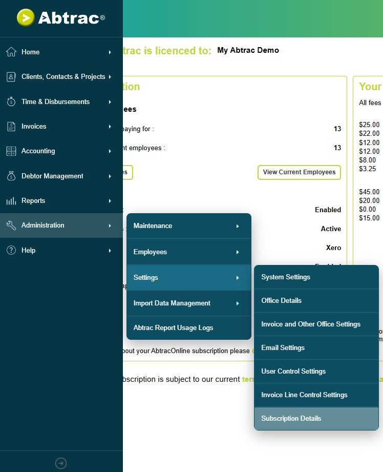Click the Home house icon
Viewport: 383px width, 472px height.
(11, 52)
